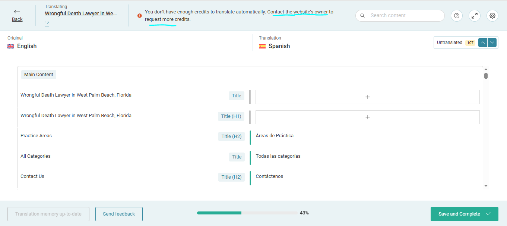
Task: Click the Back arrow icon
Action: 17,12
